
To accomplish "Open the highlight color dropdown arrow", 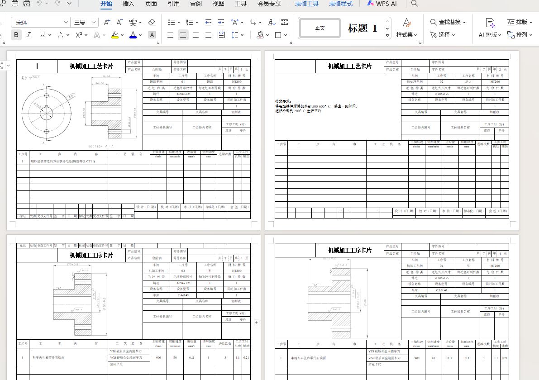I will tap(122, 35).
